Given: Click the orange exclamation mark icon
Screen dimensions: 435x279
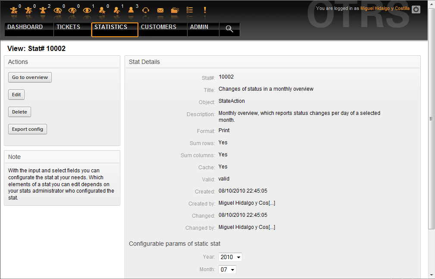Looking at the screenshot, I should pos(205,10).
